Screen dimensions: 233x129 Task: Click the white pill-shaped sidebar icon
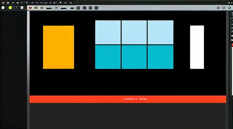tap(22, 8)
